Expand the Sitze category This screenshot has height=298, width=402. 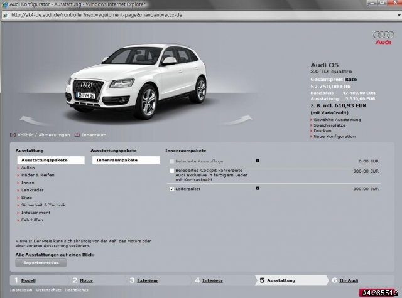[26, 198]
